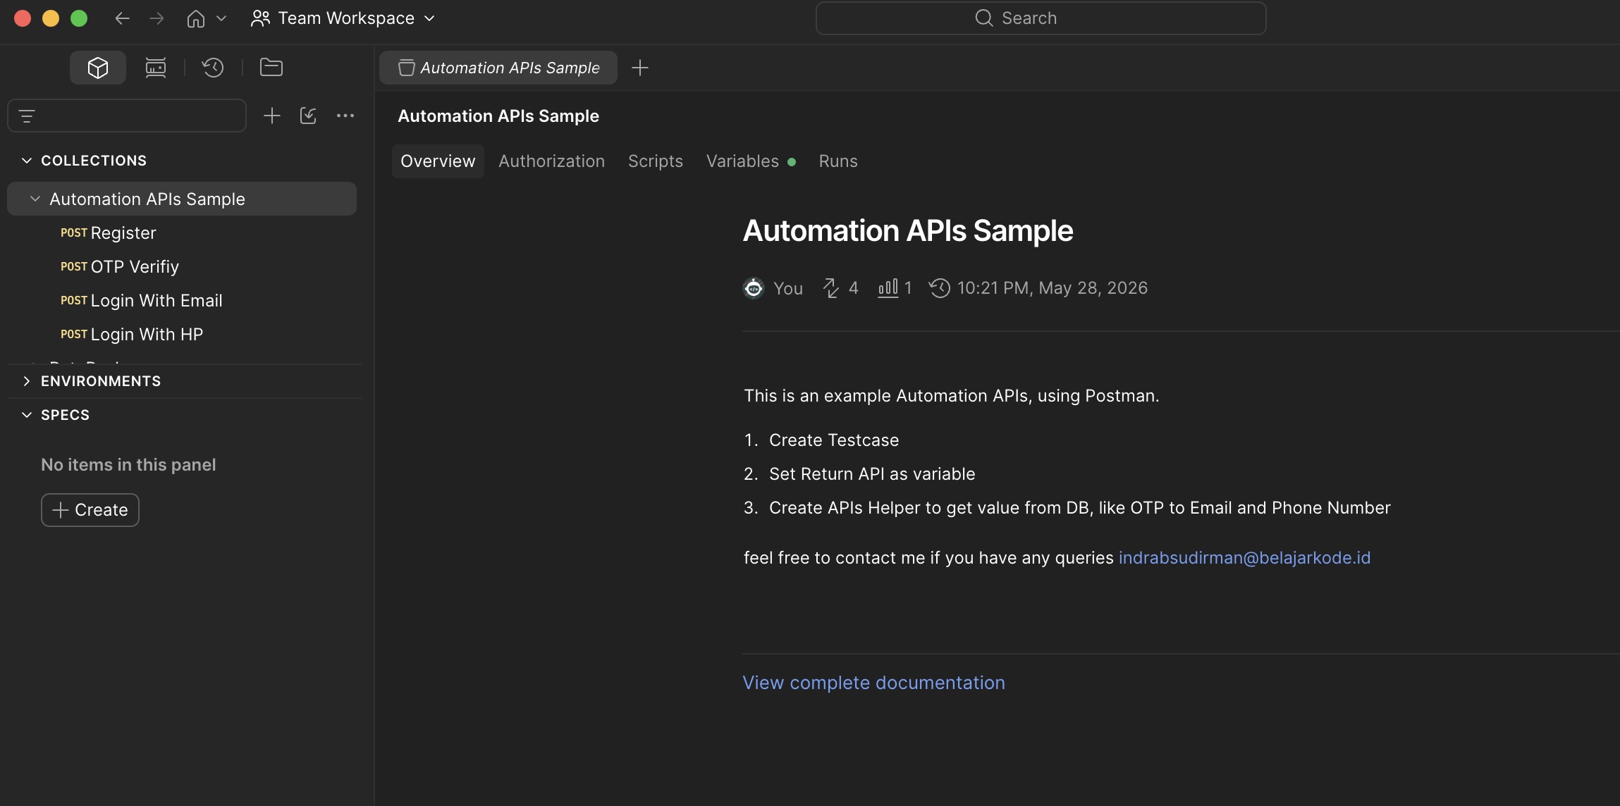This screenshot has width=1620, height=806.
Task: Click the You author avatar icon
Action: [x=754, y=288]
